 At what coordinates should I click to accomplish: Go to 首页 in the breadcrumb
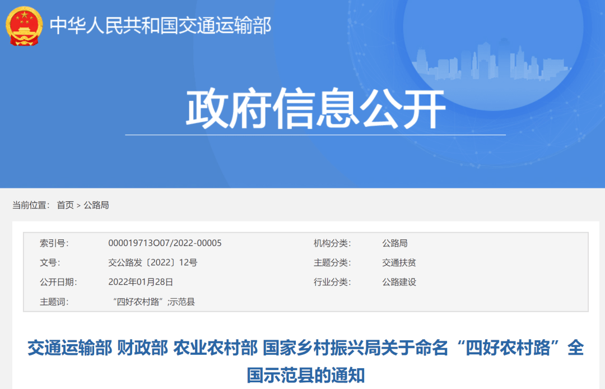65,205
